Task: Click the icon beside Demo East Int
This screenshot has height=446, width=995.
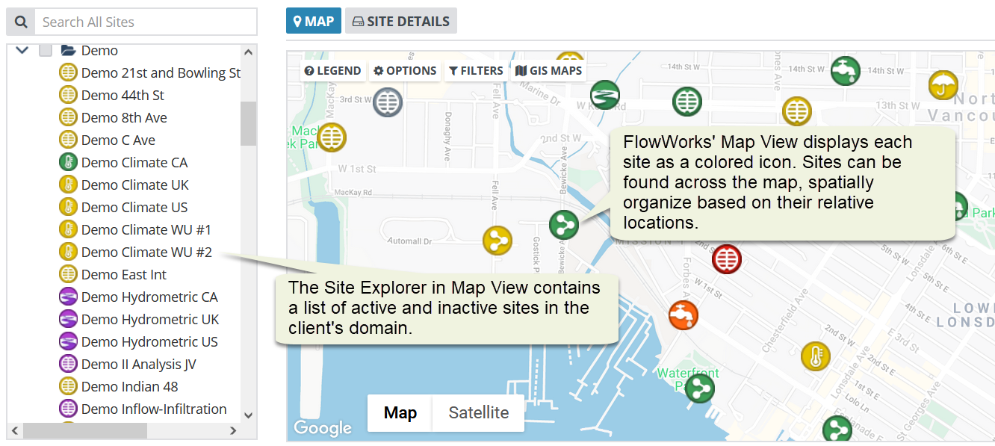Action: click(x=69, y=274)
